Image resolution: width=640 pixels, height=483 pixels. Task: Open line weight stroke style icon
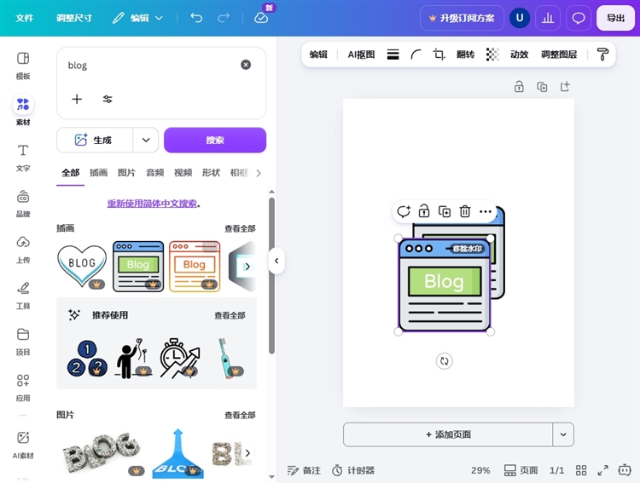click(x=393, y=55)
